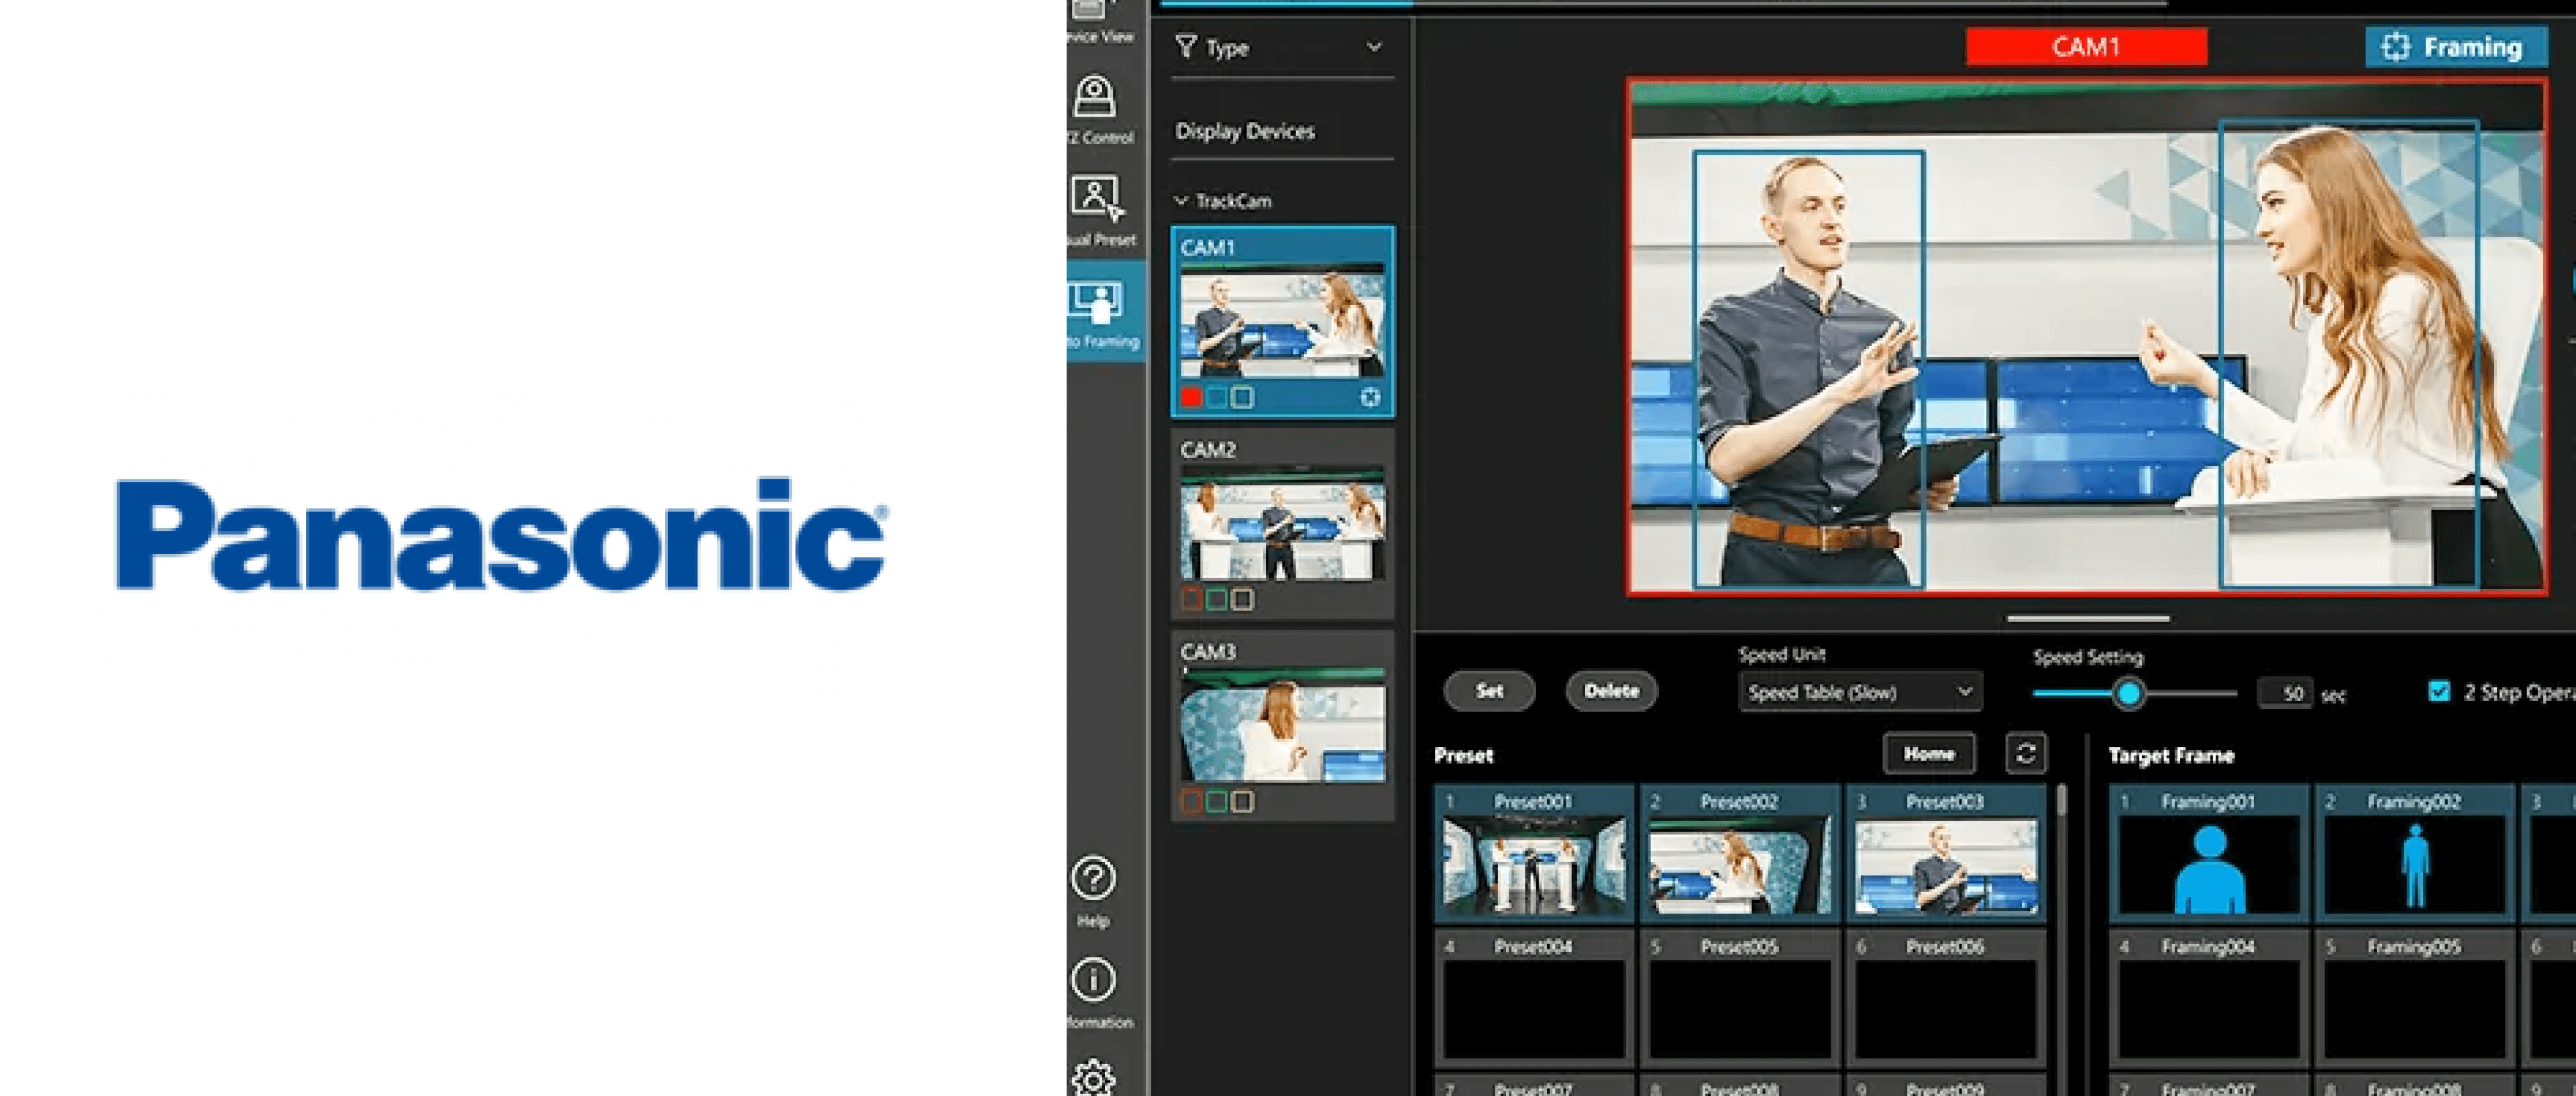
Task: Toggle the green square indicator on CAM2
Action: pyautogui.click(x=1217, y=600)
